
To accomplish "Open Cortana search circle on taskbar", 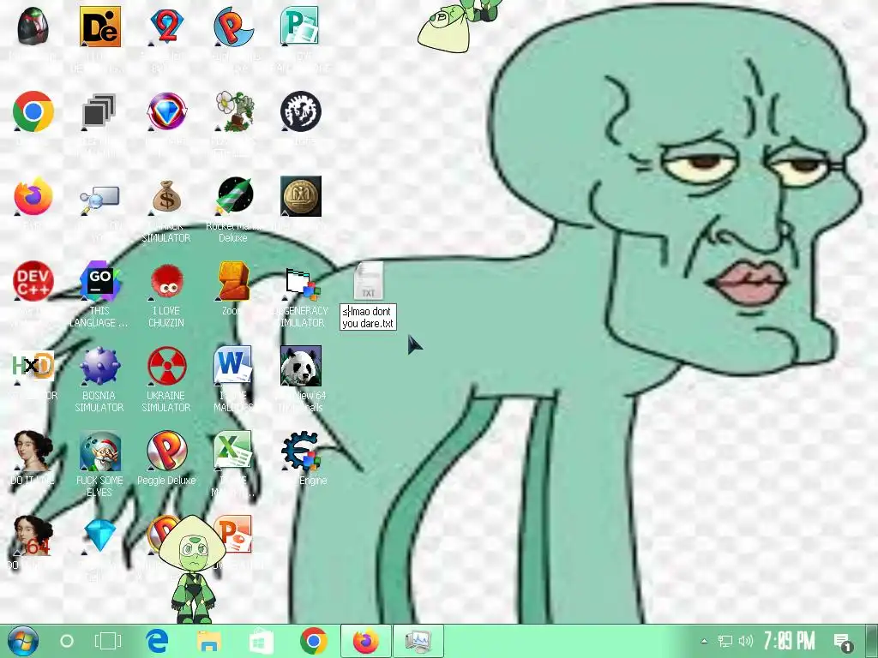I will pos(67,641).
